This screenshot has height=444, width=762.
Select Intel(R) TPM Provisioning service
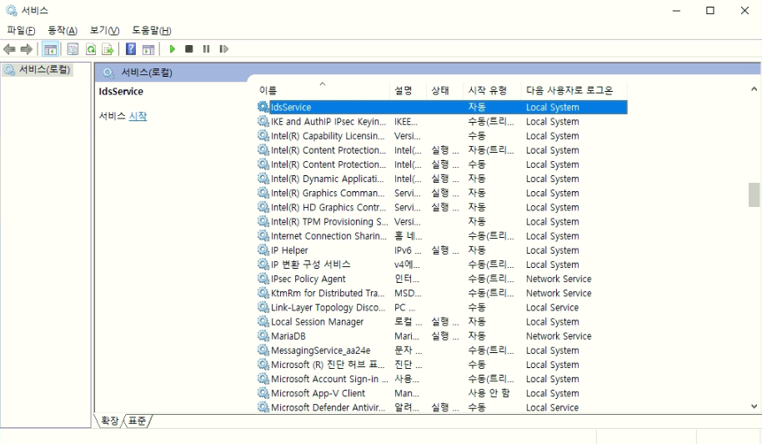click(329, 222)
